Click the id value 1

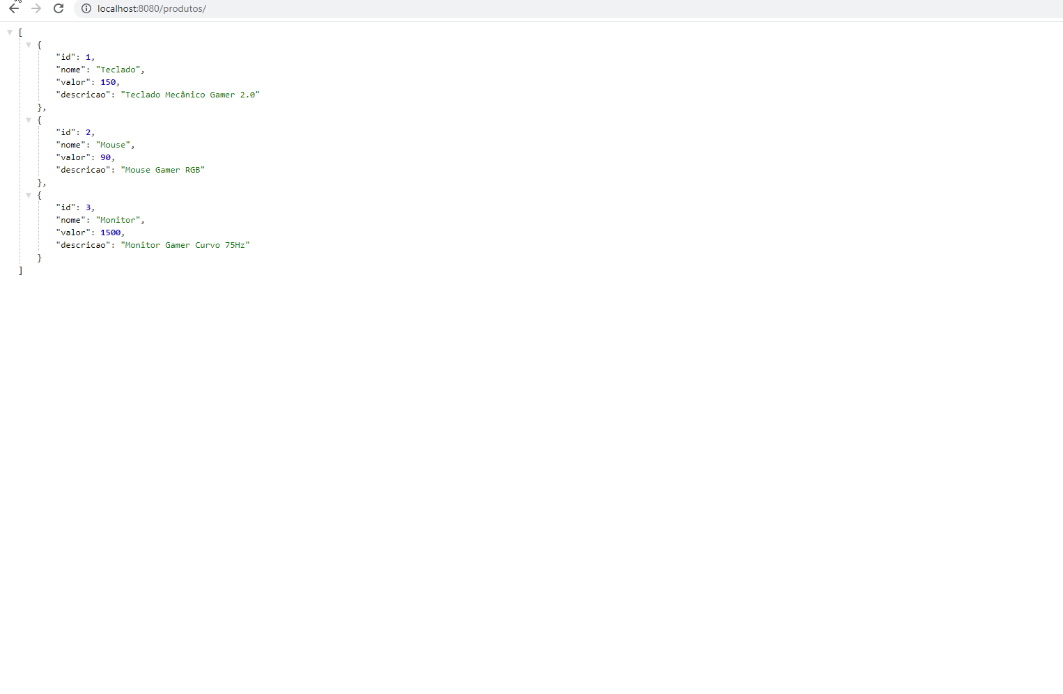coord(88,56)
